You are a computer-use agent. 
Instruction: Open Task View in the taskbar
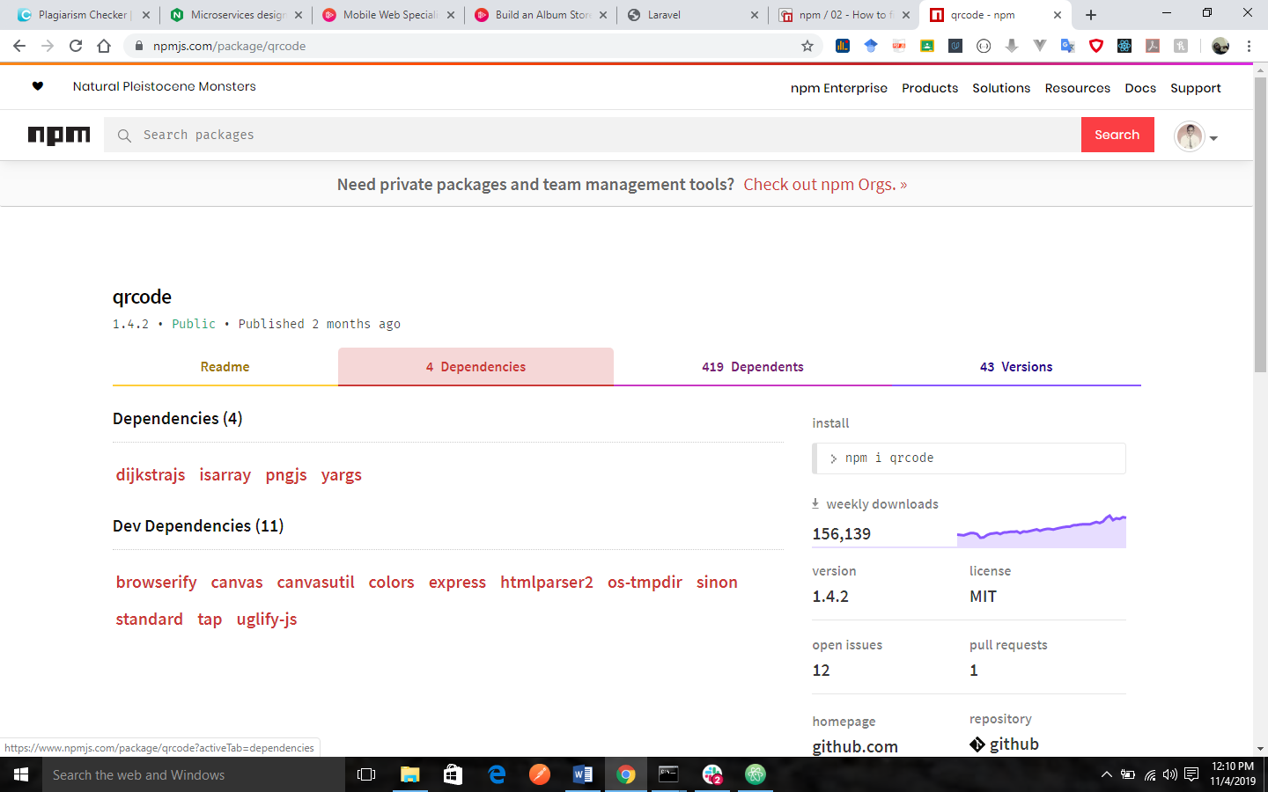[x=366, y=774]
